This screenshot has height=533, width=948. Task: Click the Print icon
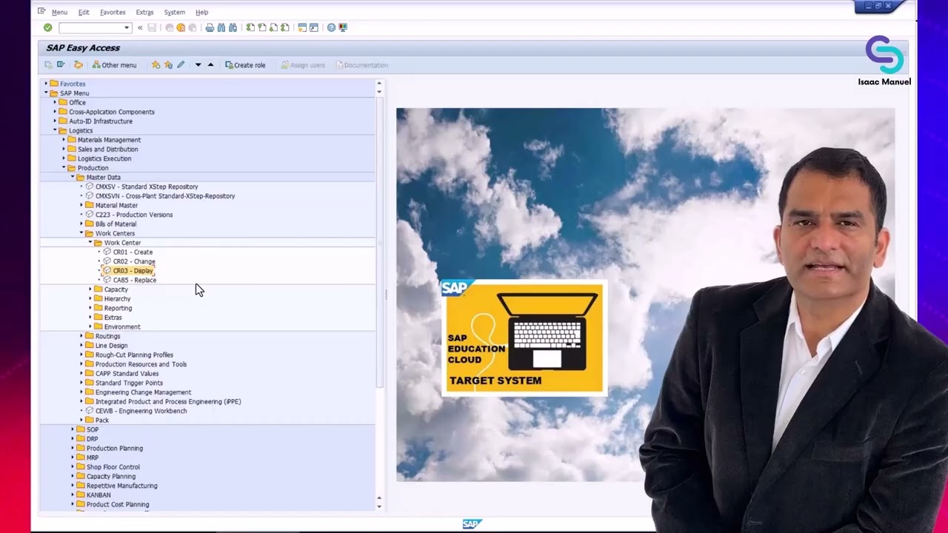pyautogui.click(x=210, y=27)
